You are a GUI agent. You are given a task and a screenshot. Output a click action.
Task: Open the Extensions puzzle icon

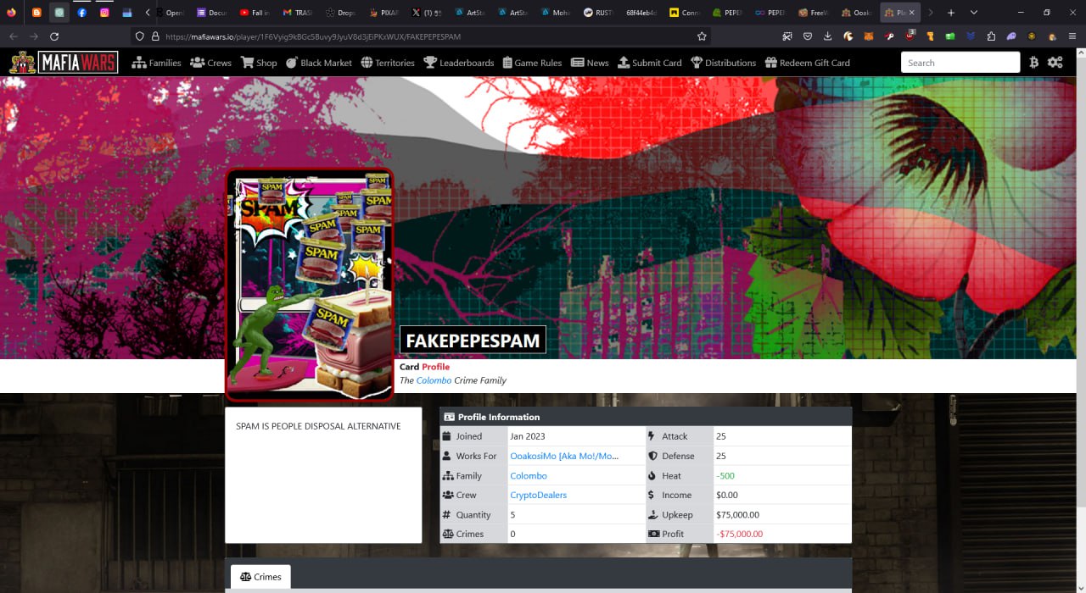click(991, 36)
